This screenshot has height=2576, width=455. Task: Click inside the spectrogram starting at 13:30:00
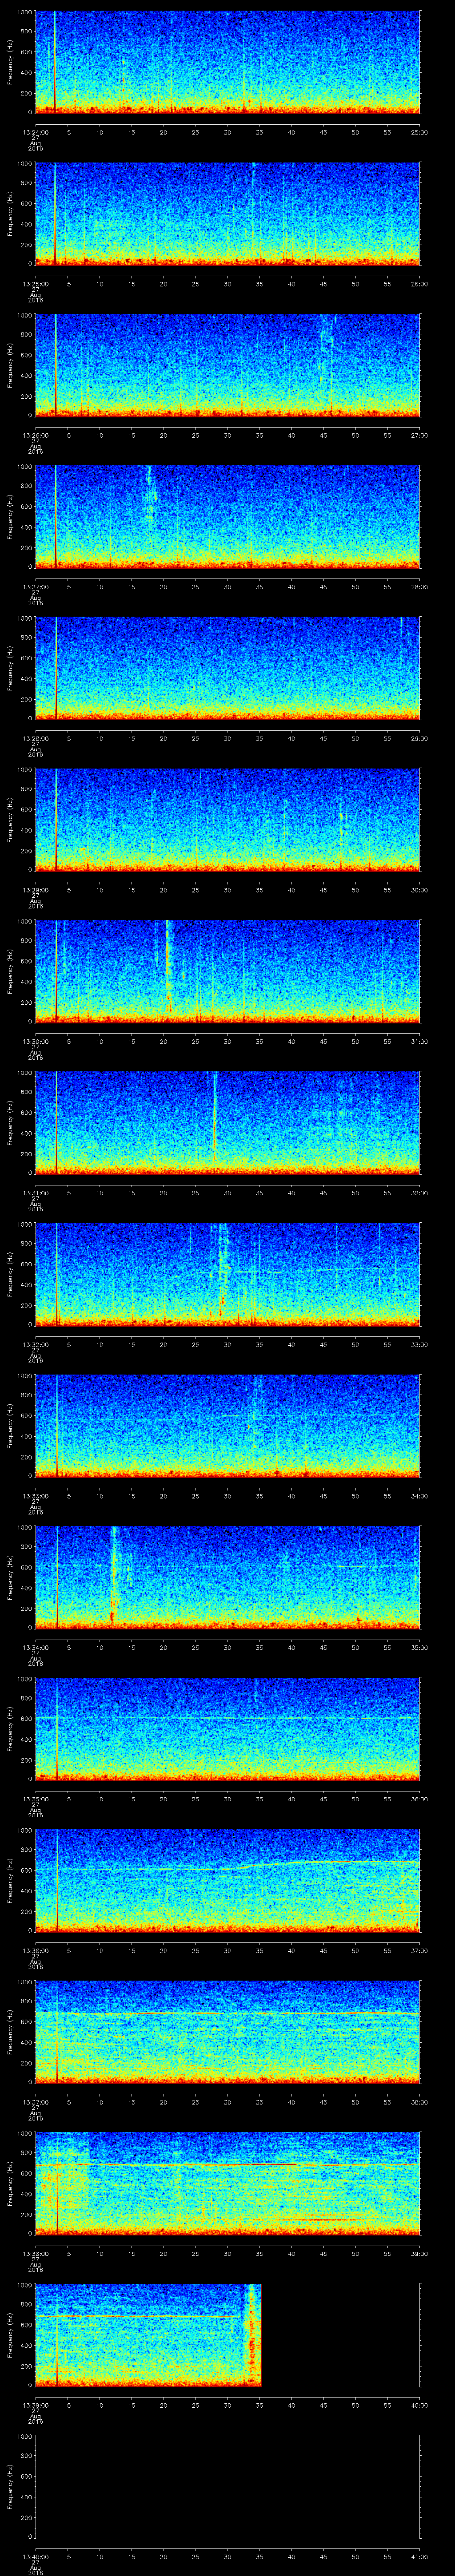228,971
